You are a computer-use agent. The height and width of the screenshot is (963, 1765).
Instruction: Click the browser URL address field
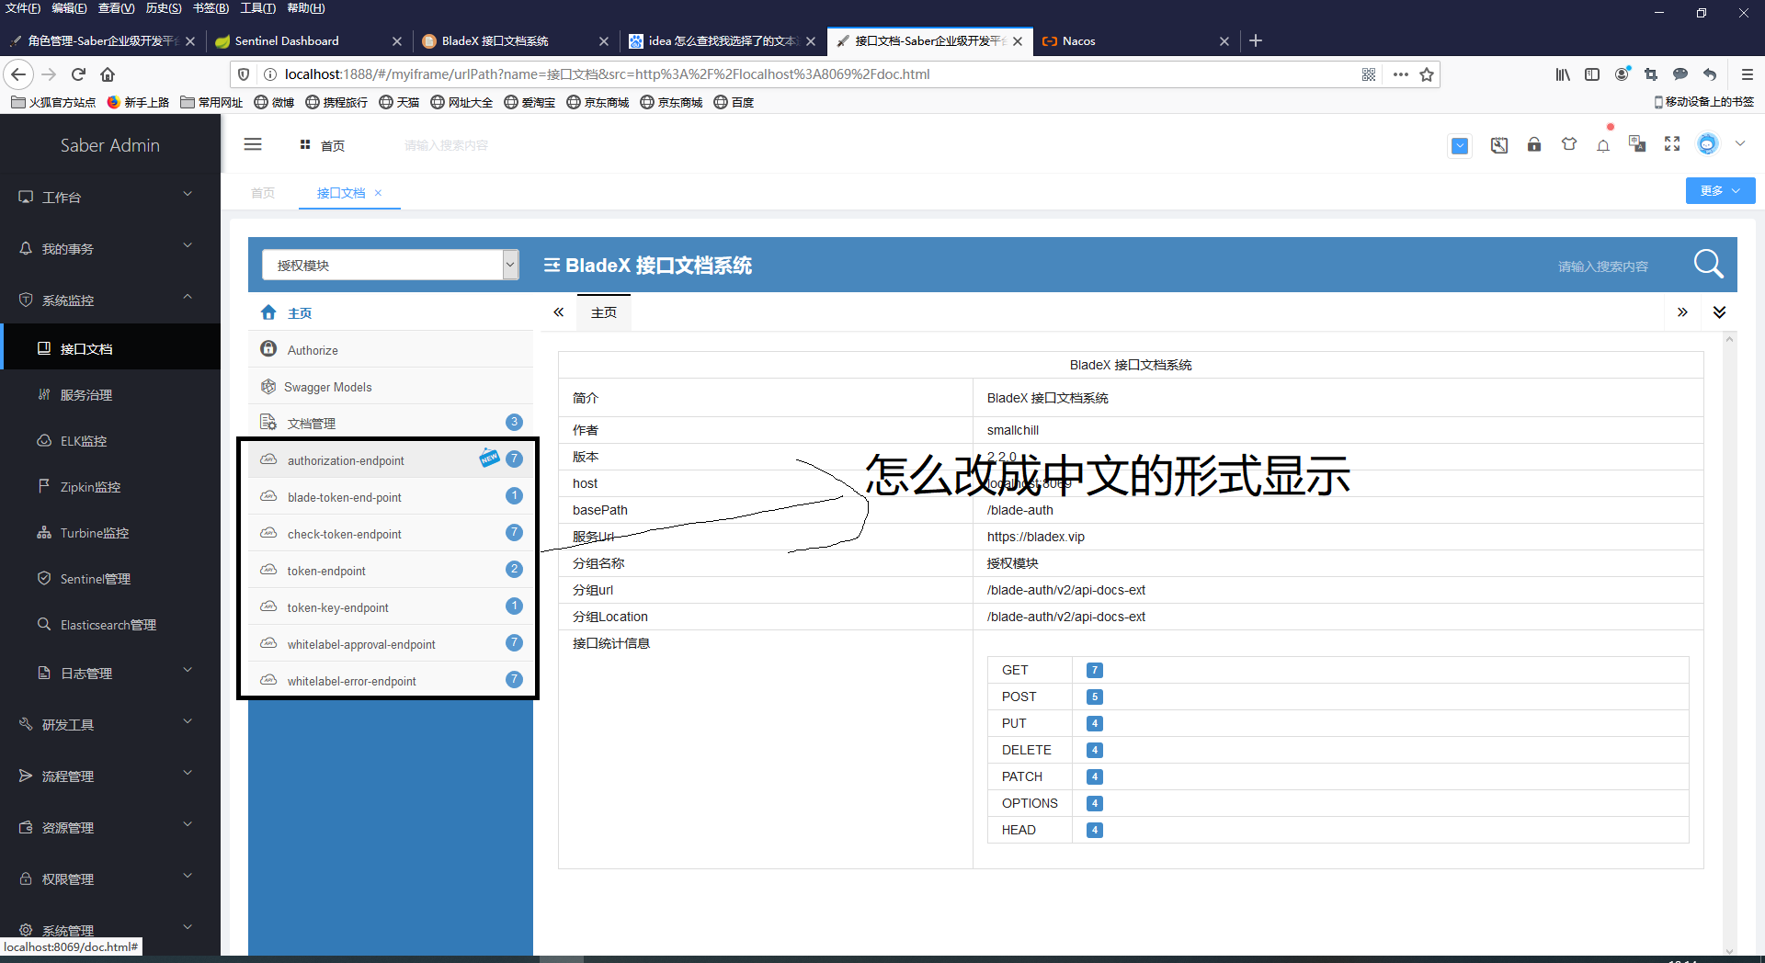click(x=818, y=74)
